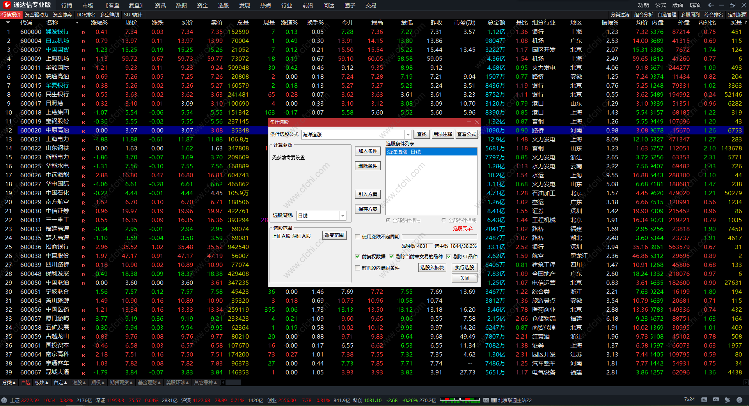Click the monitor chart icon in status bar

point(716,400)
